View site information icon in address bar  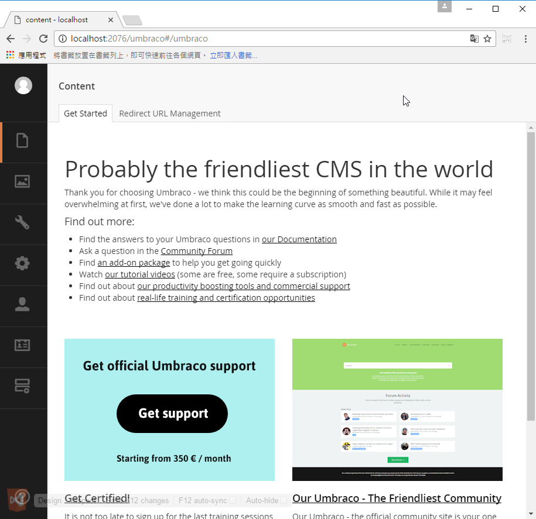point(63,39)
